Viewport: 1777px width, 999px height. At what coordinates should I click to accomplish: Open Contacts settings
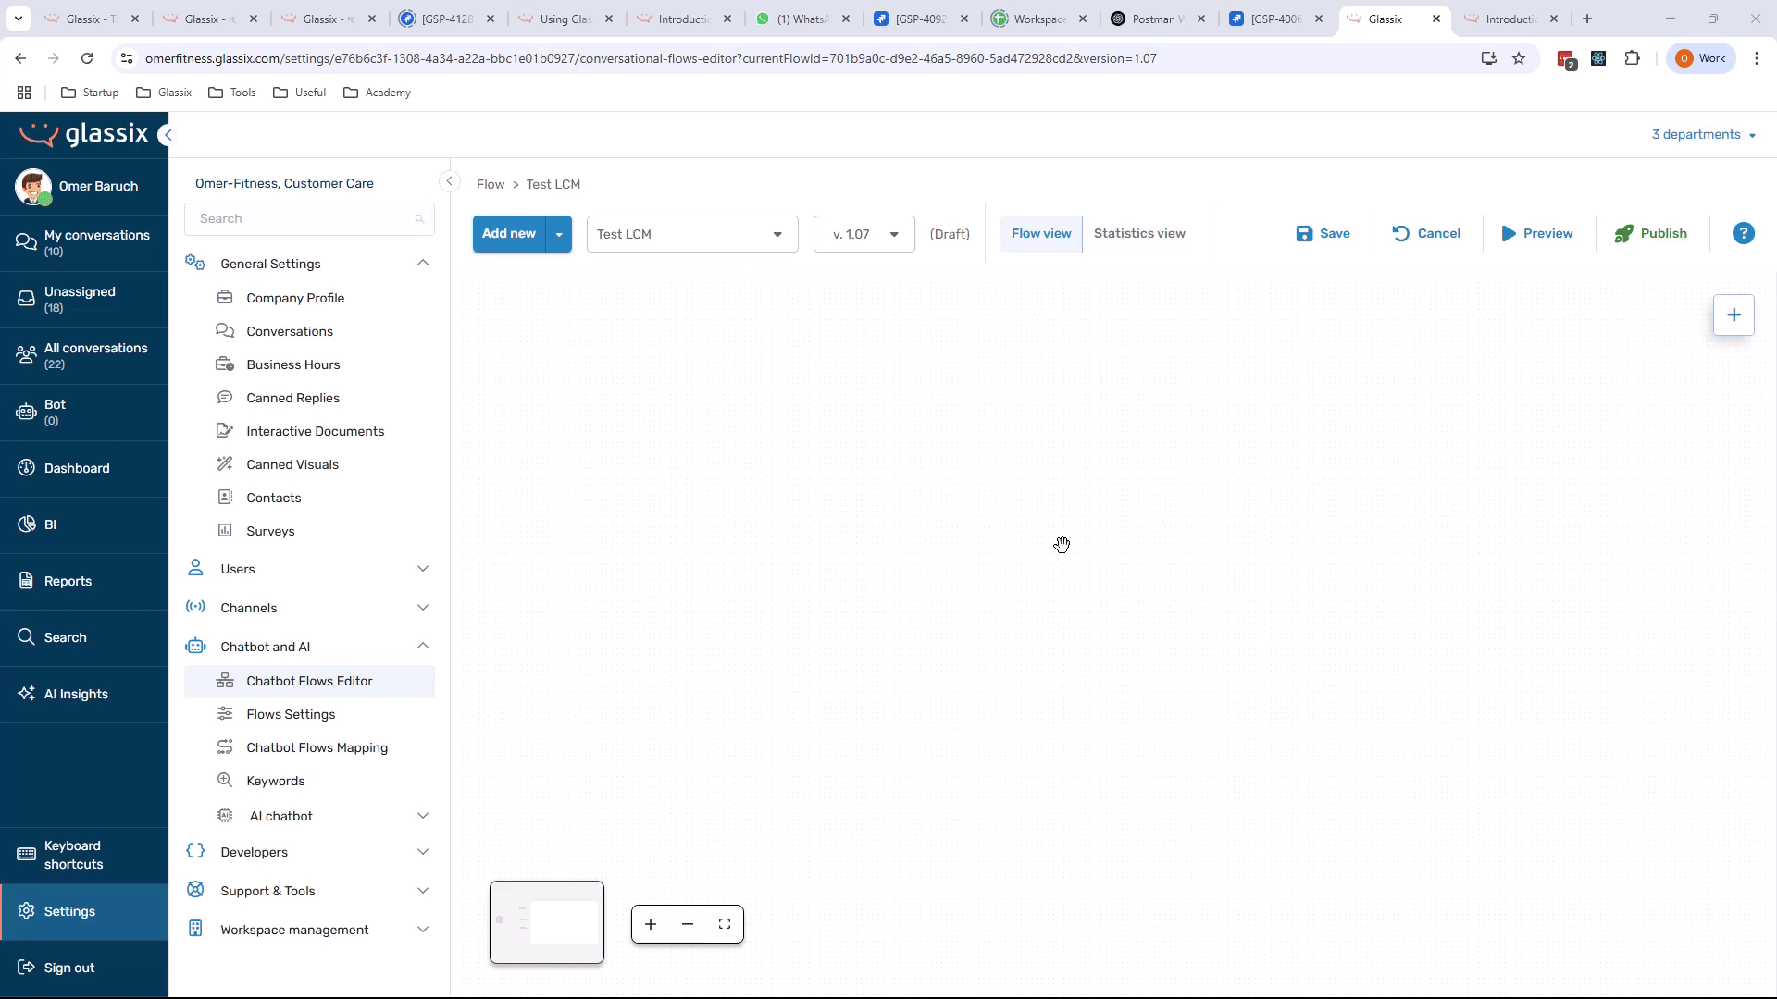click(x=310, y=498)
